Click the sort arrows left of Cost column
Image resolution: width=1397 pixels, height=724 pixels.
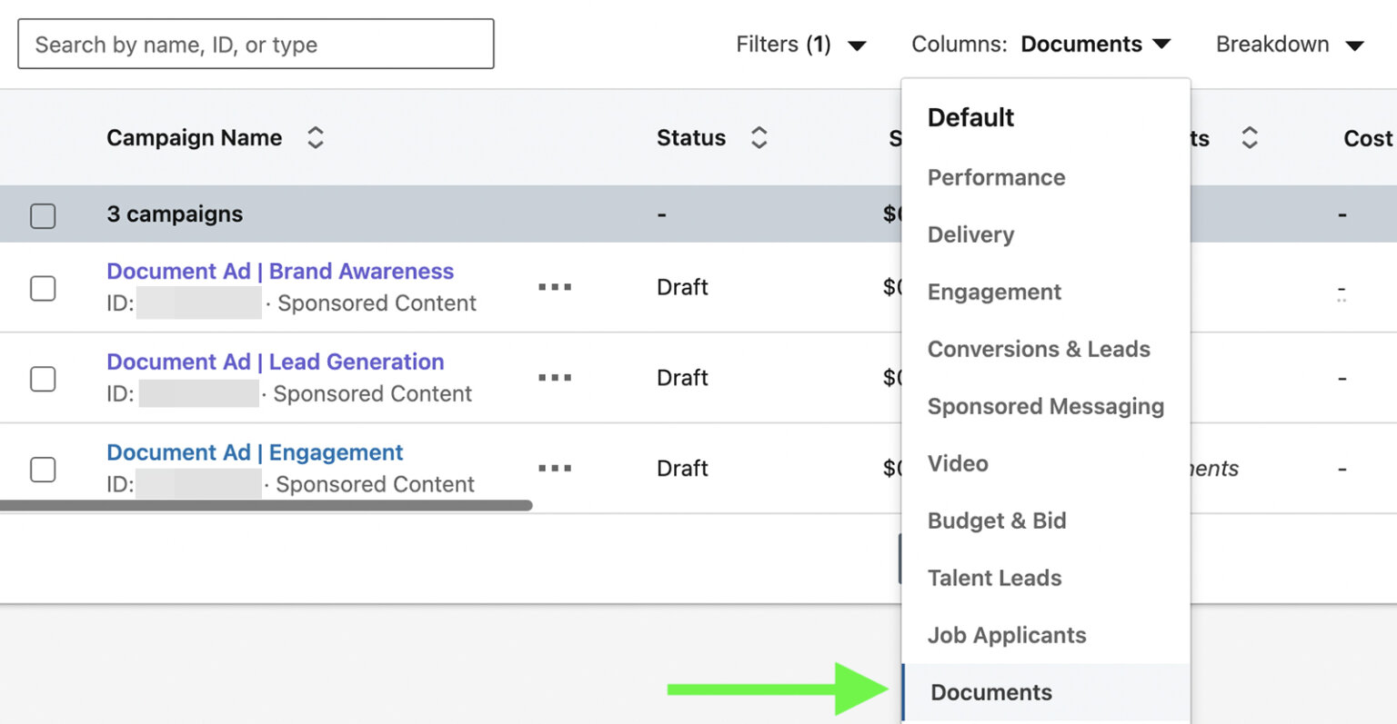coord(1251,137)
